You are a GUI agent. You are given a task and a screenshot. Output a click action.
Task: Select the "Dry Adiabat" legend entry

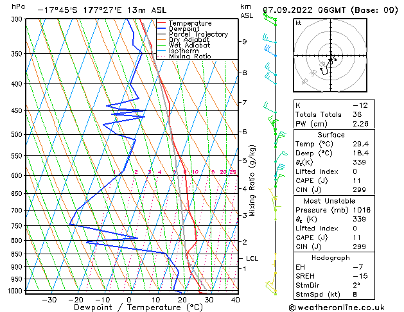(x=189, y=40)
